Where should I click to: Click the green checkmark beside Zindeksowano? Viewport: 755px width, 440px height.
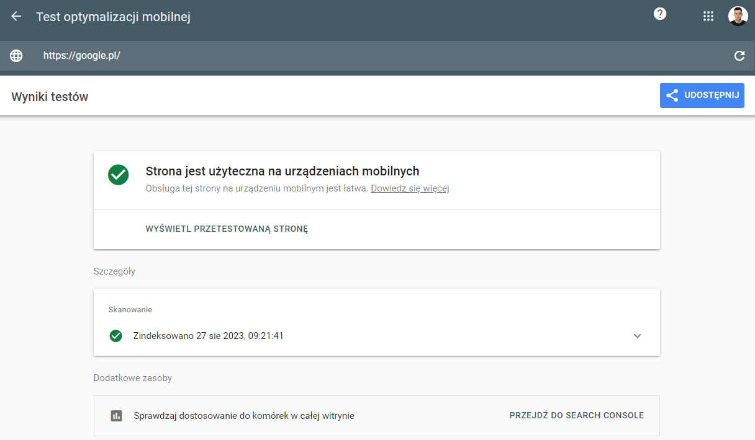point(115,336)
